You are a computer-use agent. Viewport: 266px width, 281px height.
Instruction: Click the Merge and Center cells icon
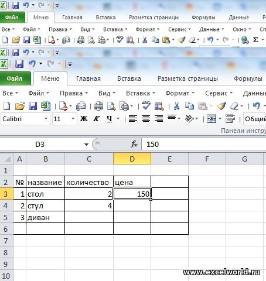212,119
